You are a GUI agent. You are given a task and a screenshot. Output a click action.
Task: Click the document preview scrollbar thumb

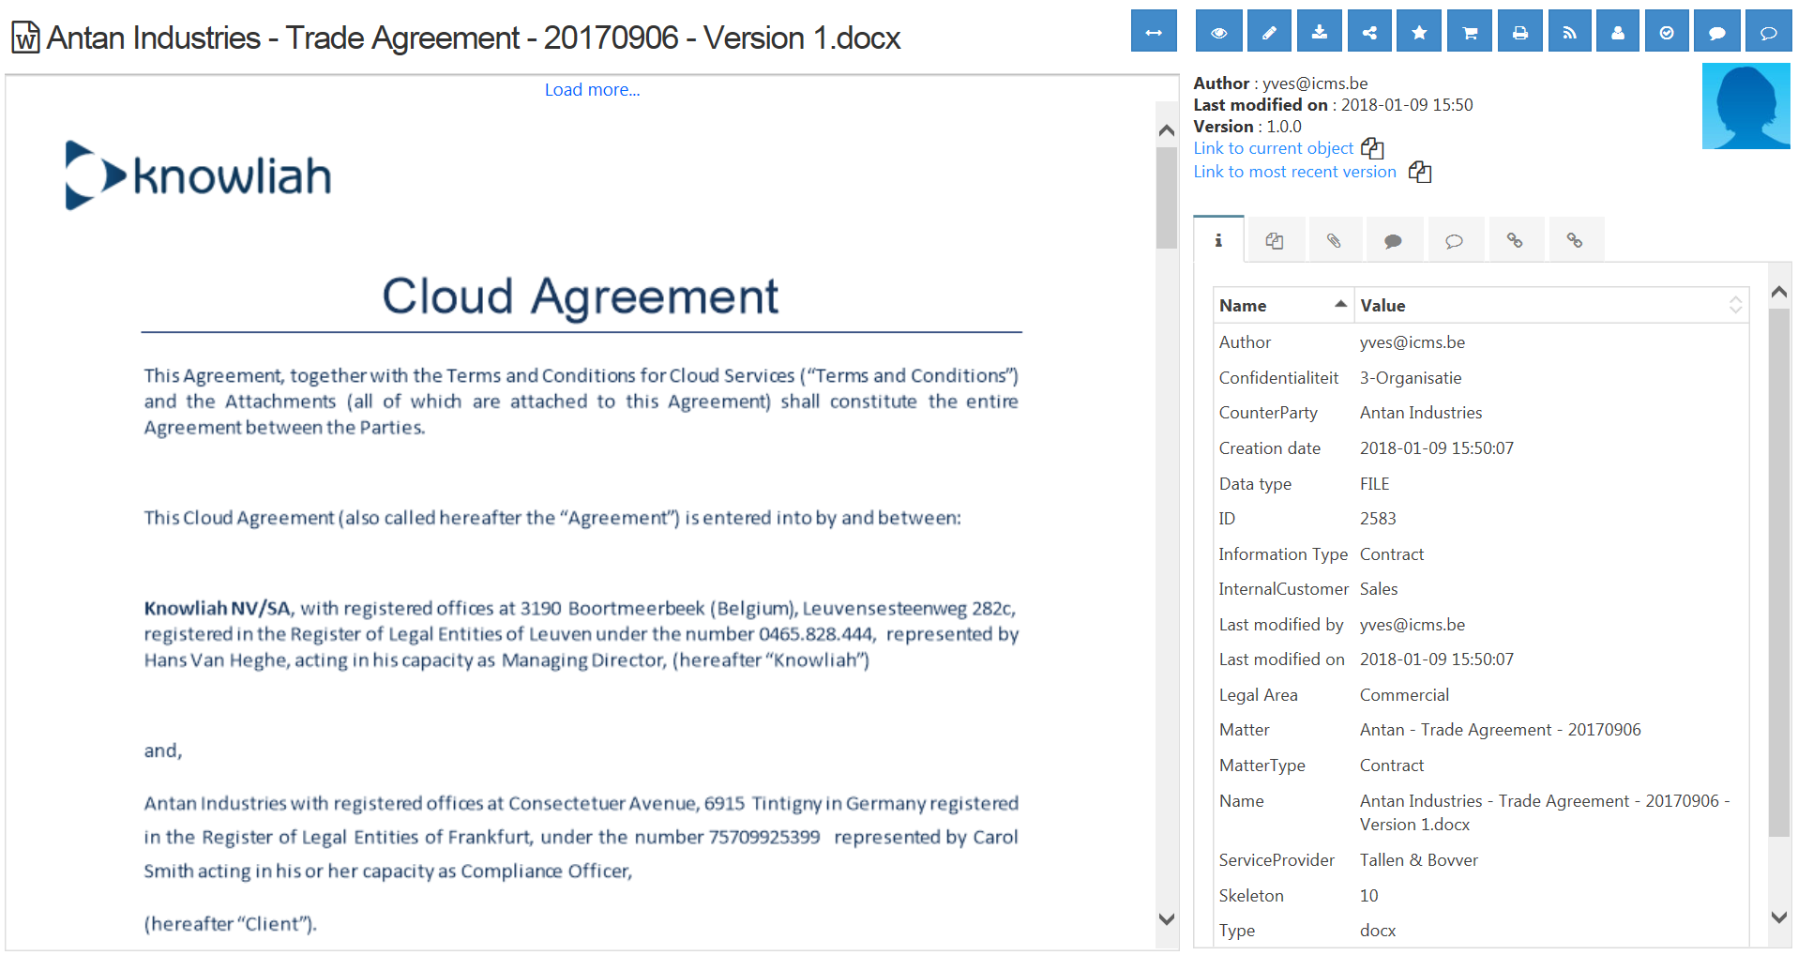[1167, 197]
